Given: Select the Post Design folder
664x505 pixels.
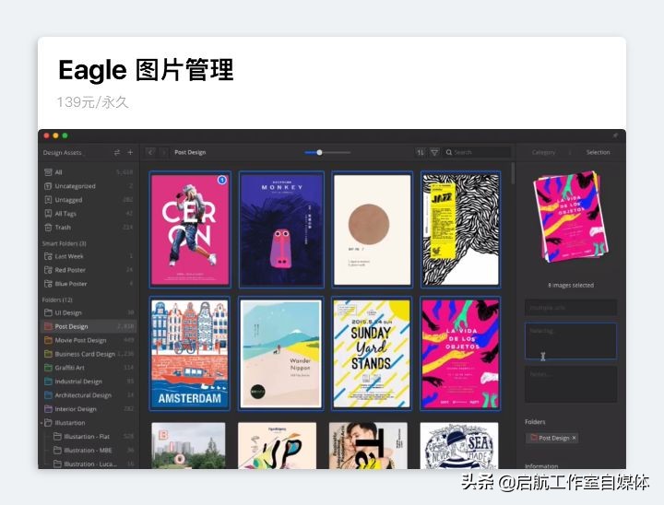Looking at the screenshot, I should 89,326.
